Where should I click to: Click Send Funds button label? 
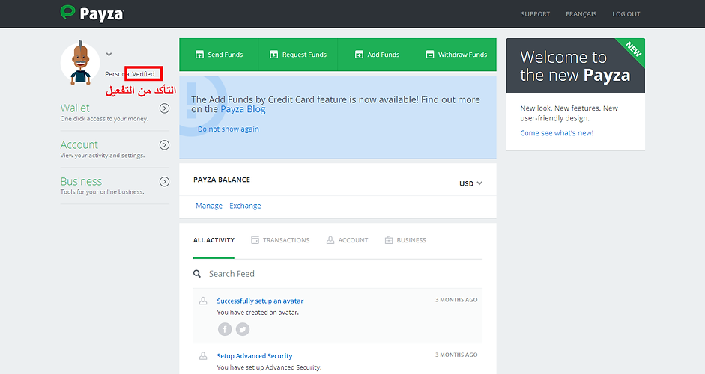coord(226,55)
